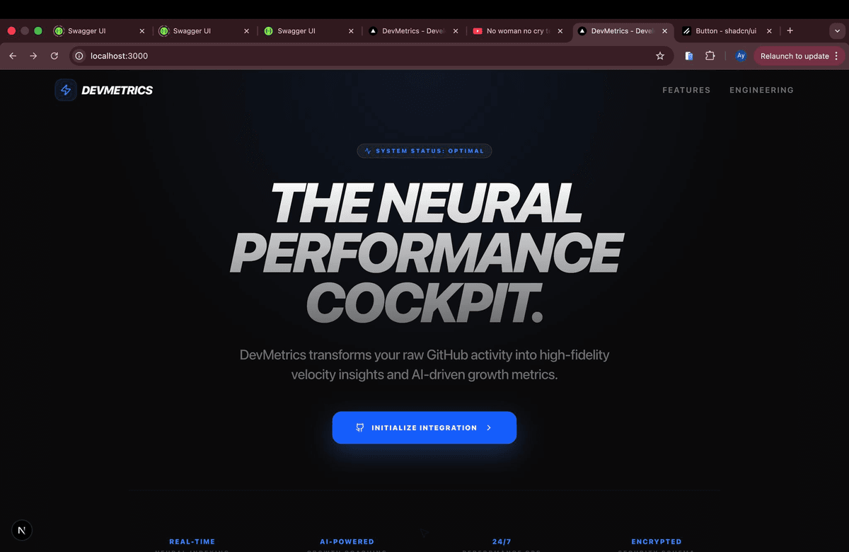
Task: Open the browser Extensions puzzle icon
Action: pyautogui.click(x=710, y=56)
